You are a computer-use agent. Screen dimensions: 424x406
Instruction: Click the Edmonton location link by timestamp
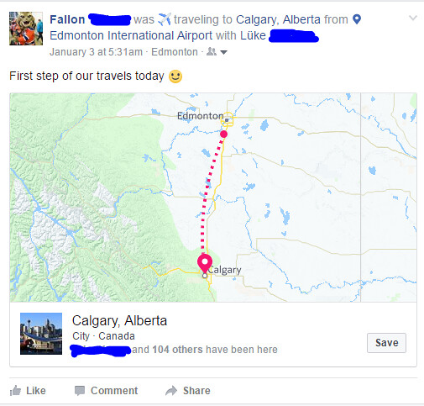coord(175,52)
